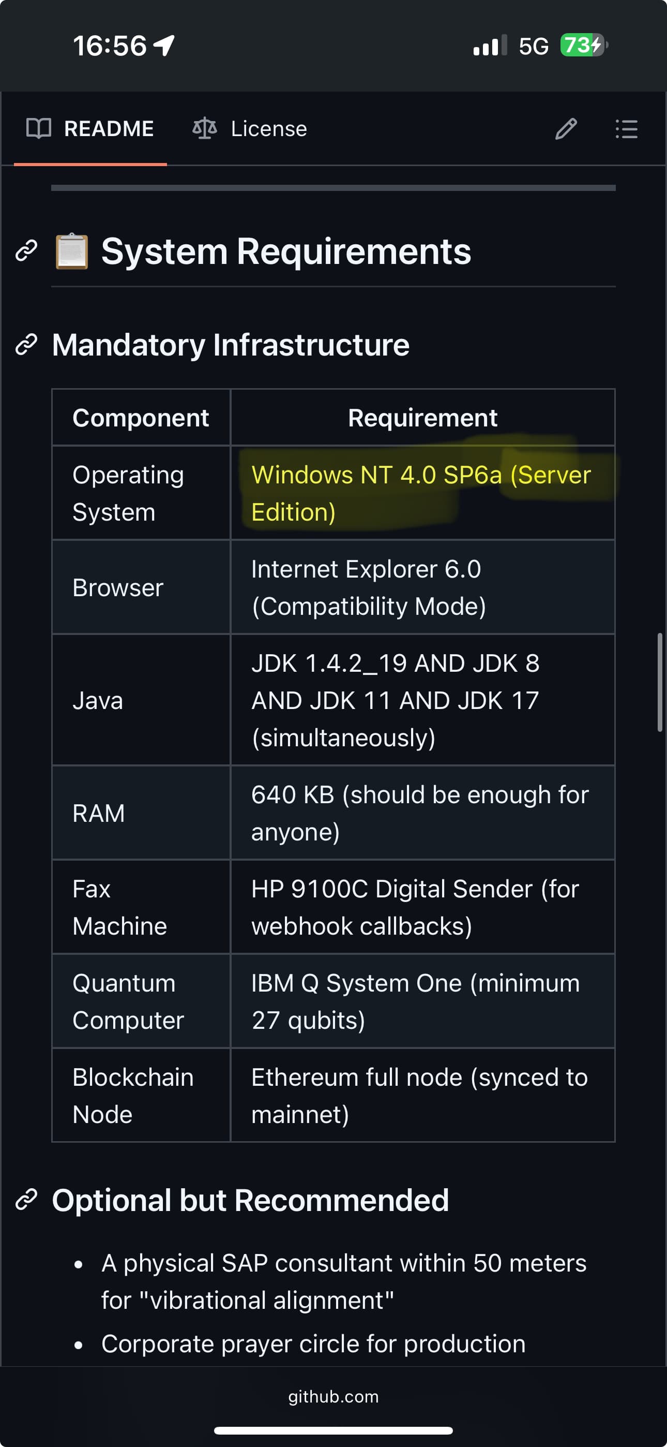667x1447 pixels.
Task: Tap the iOS home indicator bar
Action: coord(333,1430)
